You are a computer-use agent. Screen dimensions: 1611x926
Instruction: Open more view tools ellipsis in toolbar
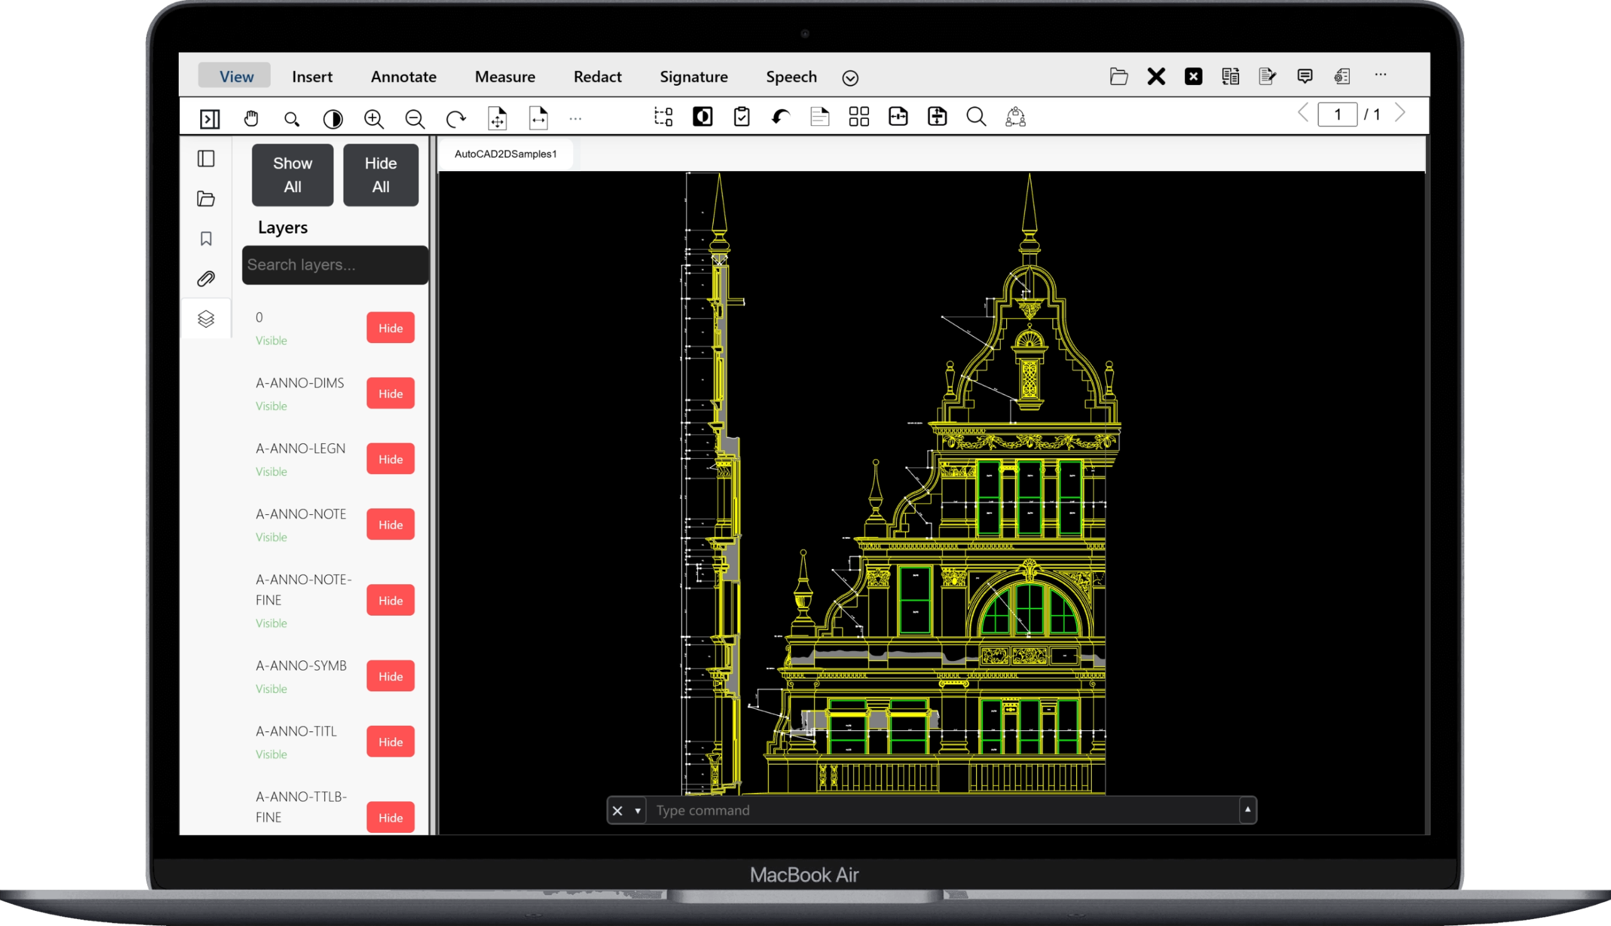[575, 119]
